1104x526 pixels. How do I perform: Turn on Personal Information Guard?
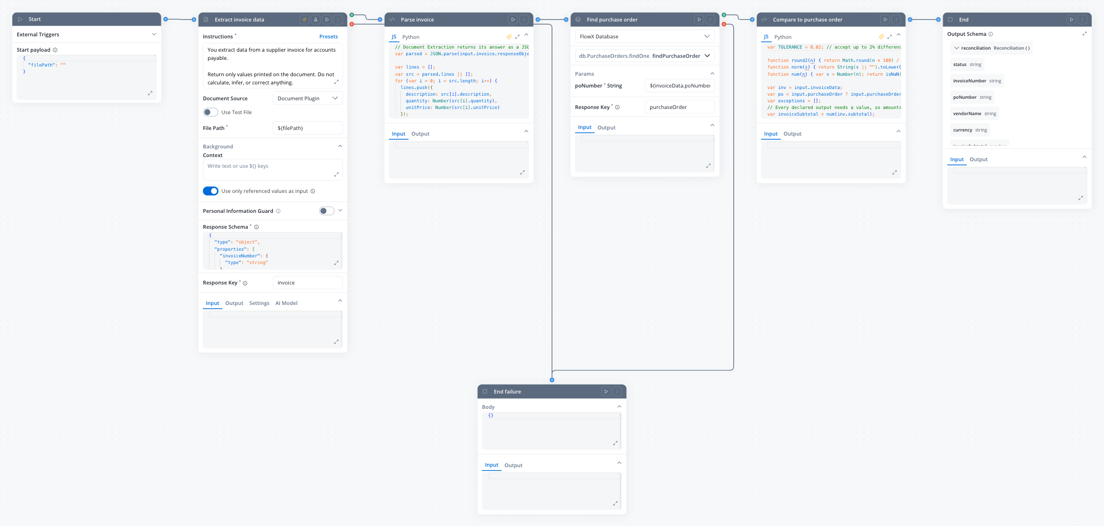(327, 211)
